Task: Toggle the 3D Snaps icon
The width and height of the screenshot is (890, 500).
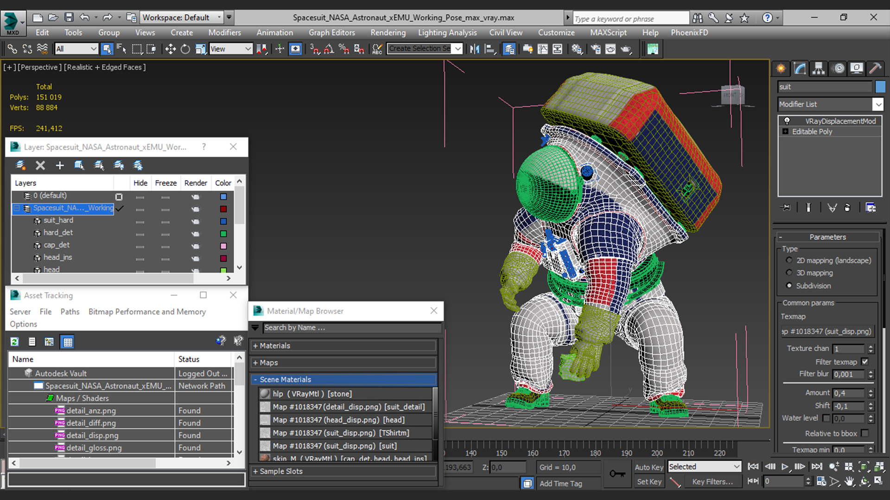Action: point(314,49)
